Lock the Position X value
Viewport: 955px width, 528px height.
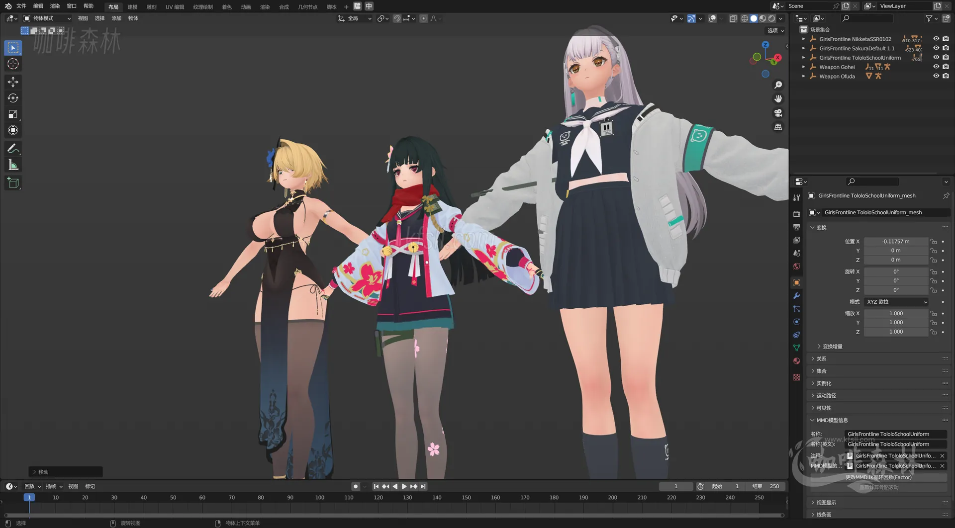coord(933,241)
